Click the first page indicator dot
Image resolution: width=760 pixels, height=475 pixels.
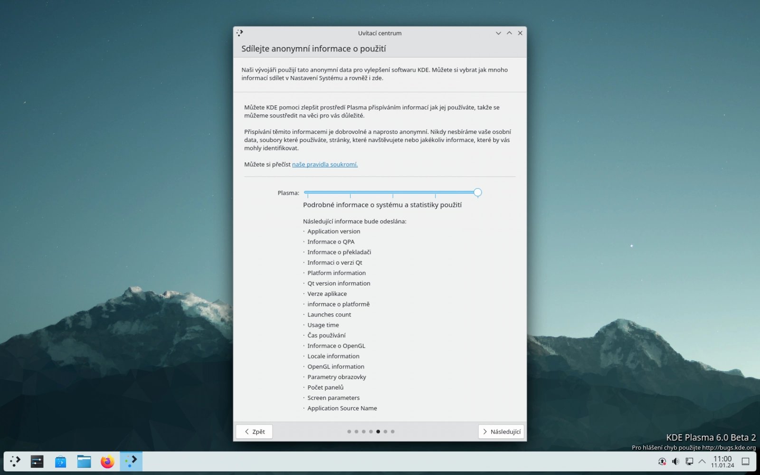coord(349,432)
